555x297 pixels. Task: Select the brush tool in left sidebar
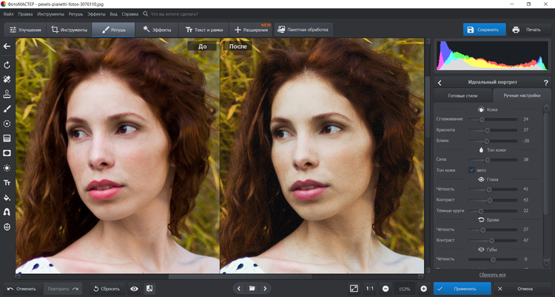pyautogui.click(x=7, y=109)
